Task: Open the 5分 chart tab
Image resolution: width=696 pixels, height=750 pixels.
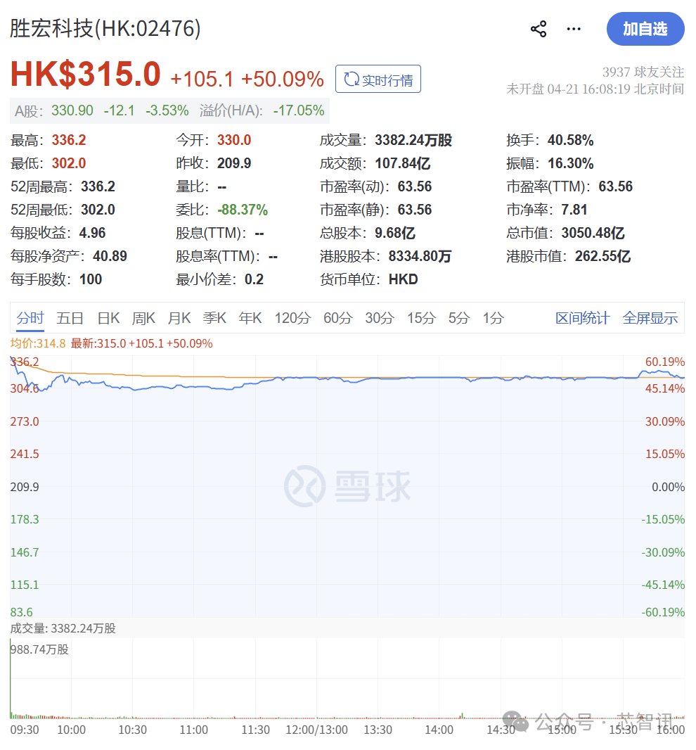Action: tap(459, 318)
